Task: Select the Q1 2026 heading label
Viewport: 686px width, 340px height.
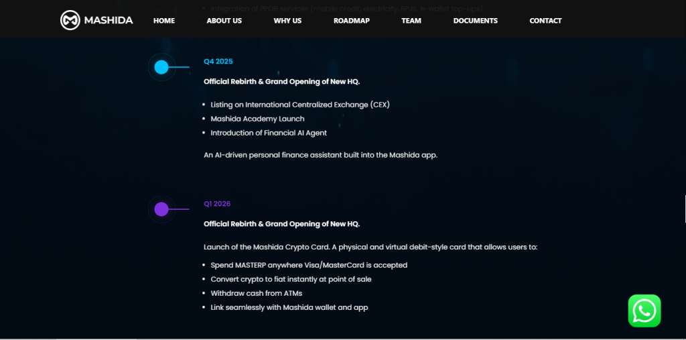Action: click(x=217, y=204)
